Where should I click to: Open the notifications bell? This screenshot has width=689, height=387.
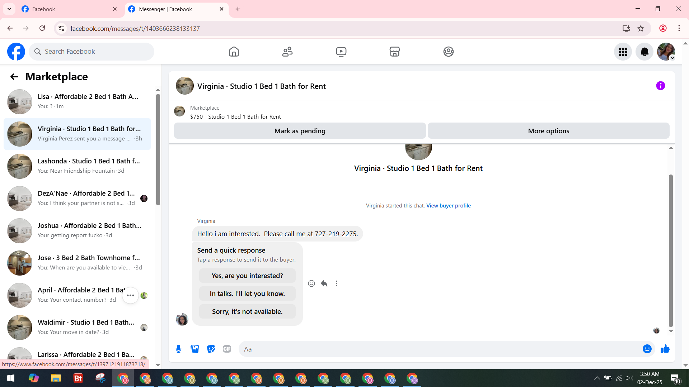click(x=645, y=52)
